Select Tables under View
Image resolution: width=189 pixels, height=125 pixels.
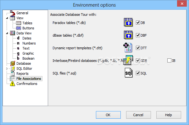(27, 23)
